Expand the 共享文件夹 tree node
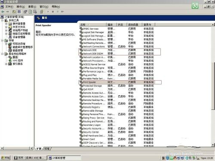 pos(6,27)
